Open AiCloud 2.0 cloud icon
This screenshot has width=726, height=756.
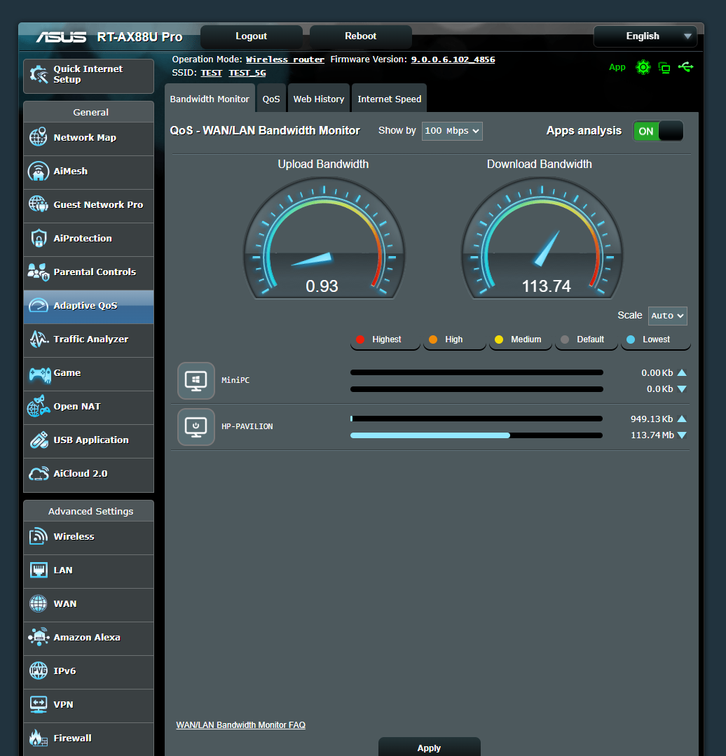tap(39, 474)
